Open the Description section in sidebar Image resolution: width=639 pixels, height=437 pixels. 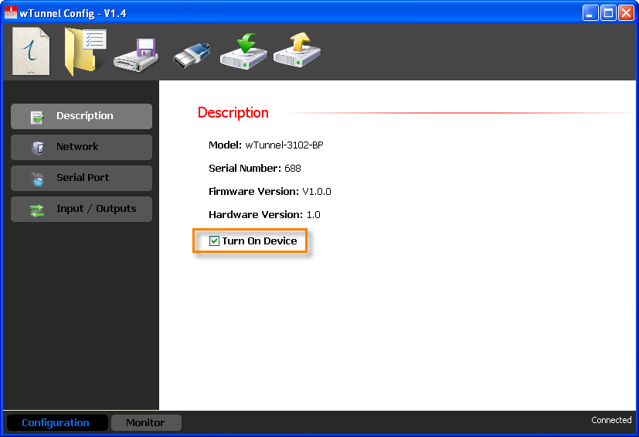pyautogui.click(x=81, y=116)
